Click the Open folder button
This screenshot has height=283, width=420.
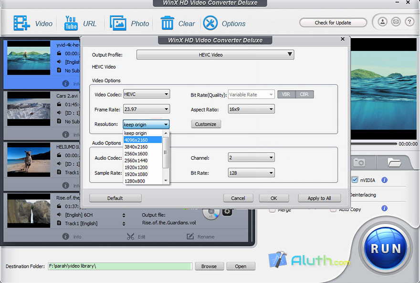click(x=241, y=266)
